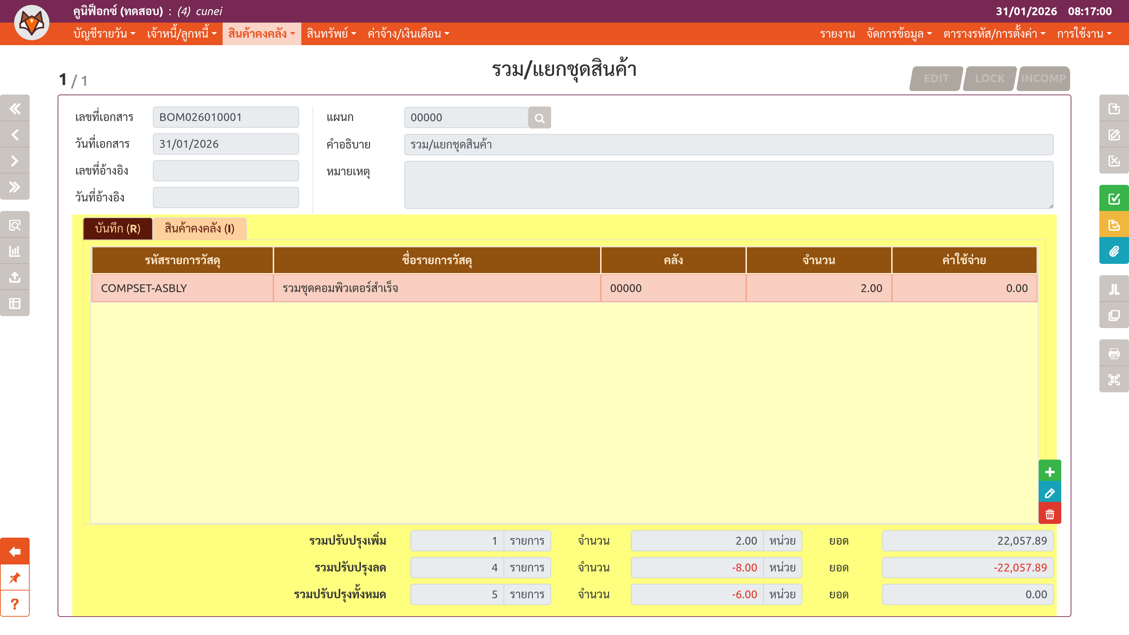Open the จัดการข้อมูล dropdown menu
This screenshot has height=635, width=1129.
[899, 34]
